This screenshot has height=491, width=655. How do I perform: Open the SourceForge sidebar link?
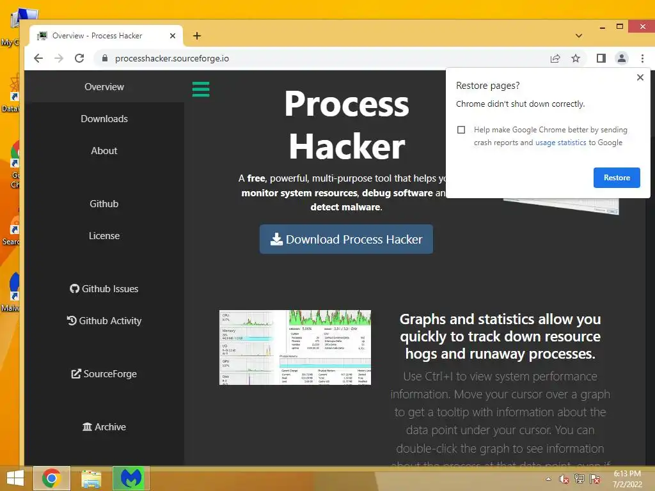point(104,373)
